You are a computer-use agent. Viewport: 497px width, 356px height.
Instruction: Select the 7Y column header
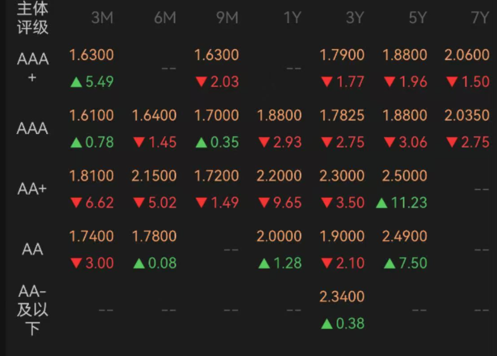(480, 18)
